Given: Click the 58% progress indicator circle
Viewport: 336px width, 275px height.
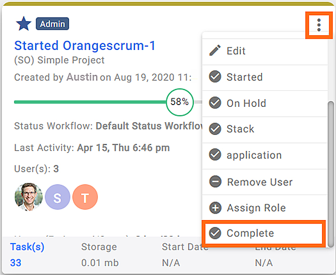Looking at the screenshot, I should 180,102.
